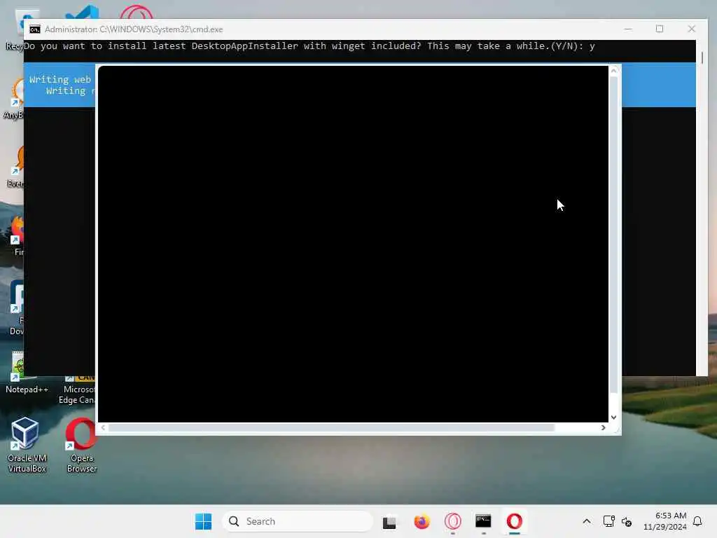
Task: Click the red Opera taskbar icon
Action: coord(515,521)
